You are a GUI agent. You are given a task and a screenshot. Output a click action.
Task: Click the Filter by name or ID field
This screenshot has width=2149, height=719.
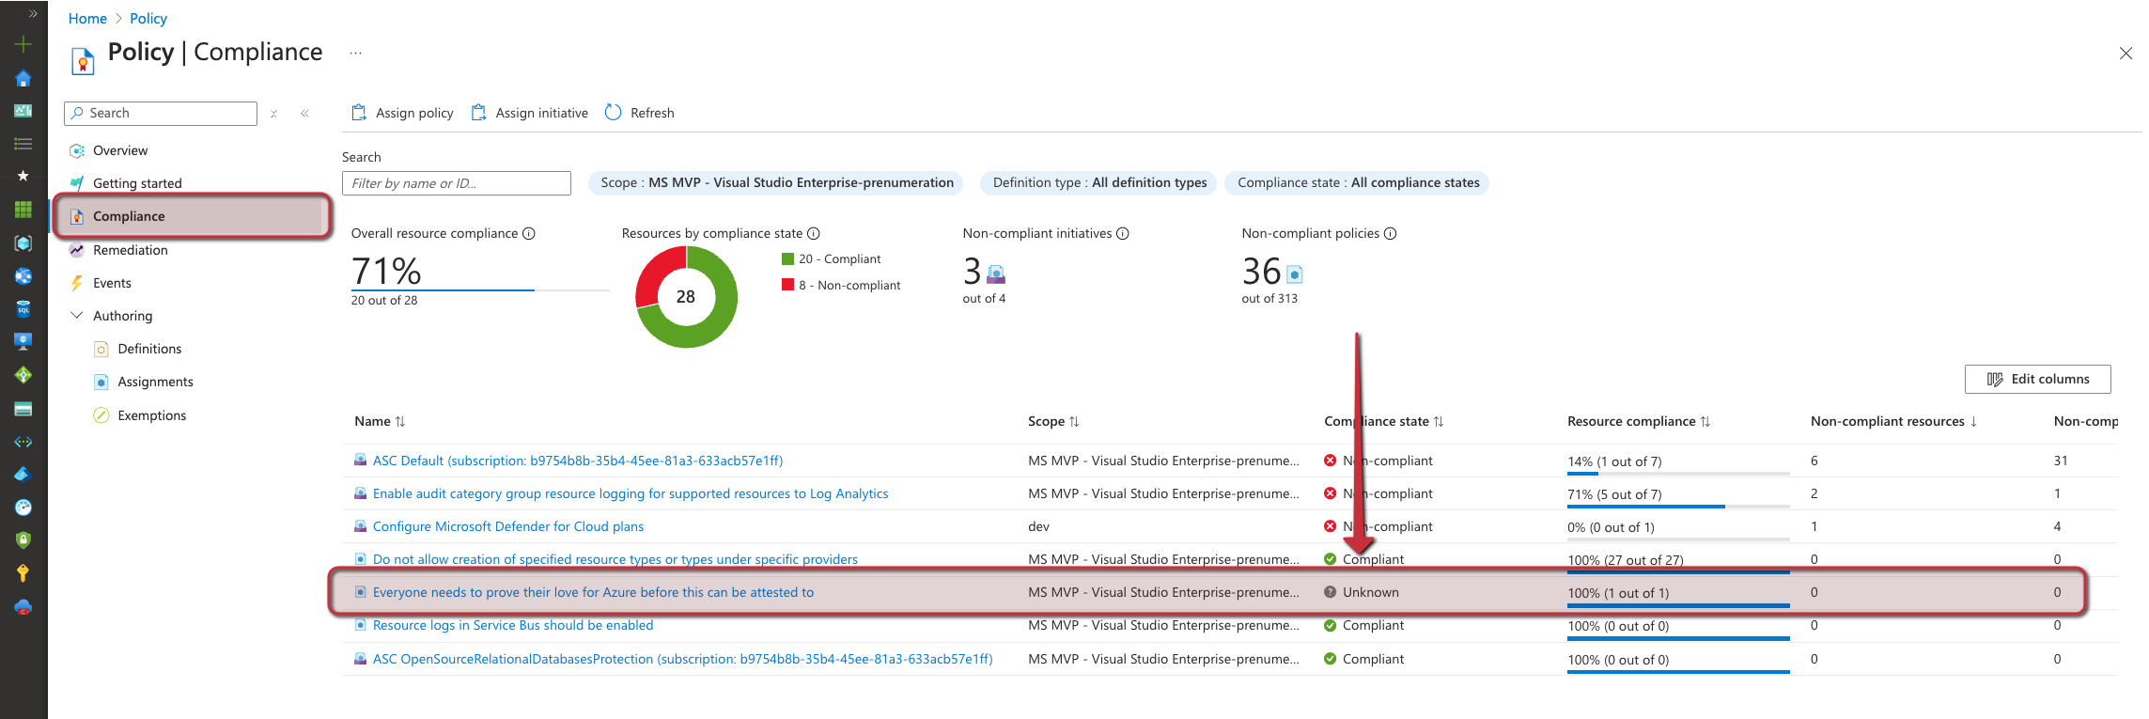tap(457, 183)
